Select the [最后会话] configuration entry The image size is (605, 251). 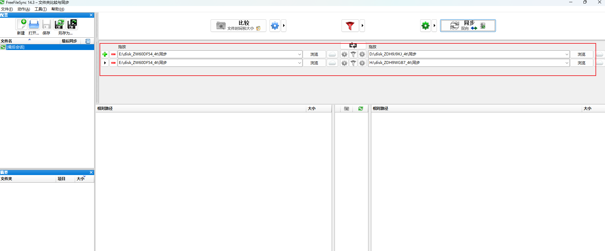(x=16, y=47)
